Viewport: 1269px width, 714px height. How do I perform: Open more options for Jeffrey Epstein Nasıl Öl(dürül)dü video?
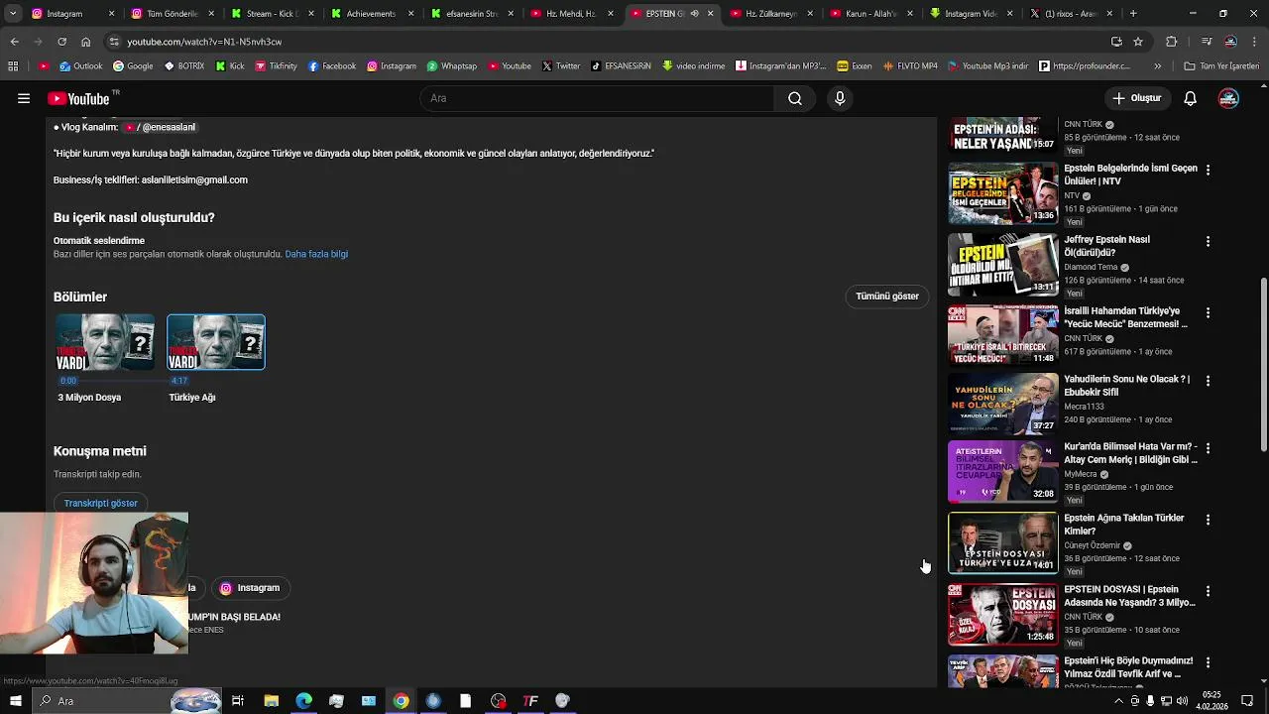1208,242
